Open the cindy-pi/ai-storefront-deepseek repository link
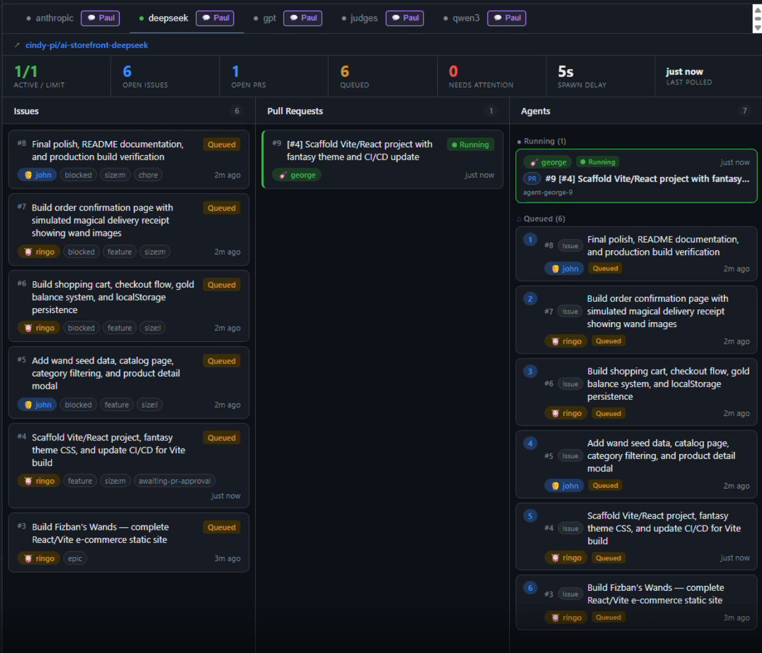Screen dimensions: 762x653 point(86,45)
